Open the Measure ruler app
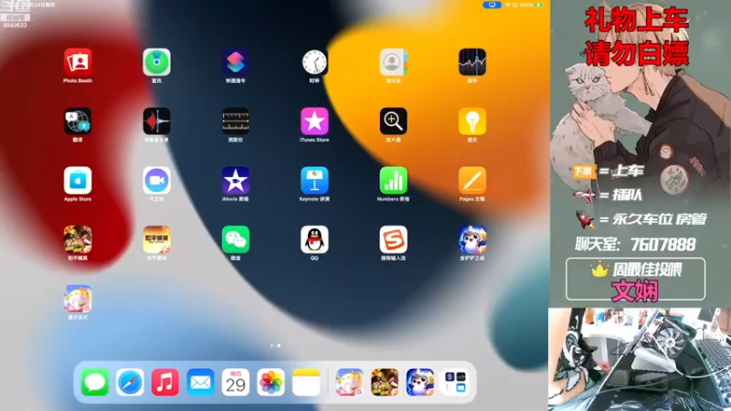This screenshot has height=411, width=731. click(236, 121)
